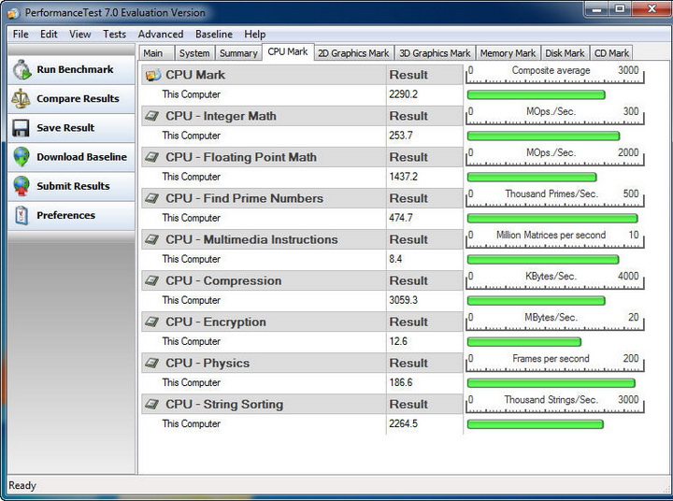The width and height of the screenshot is (673, 501).
Task: Maximize the PerformanceTest window
Action: tap(620, 8)
